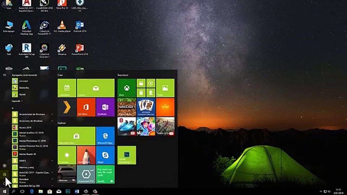Screen dimensions: 347x195
Task: Open the Xbox tile
Action: point(127,88)
